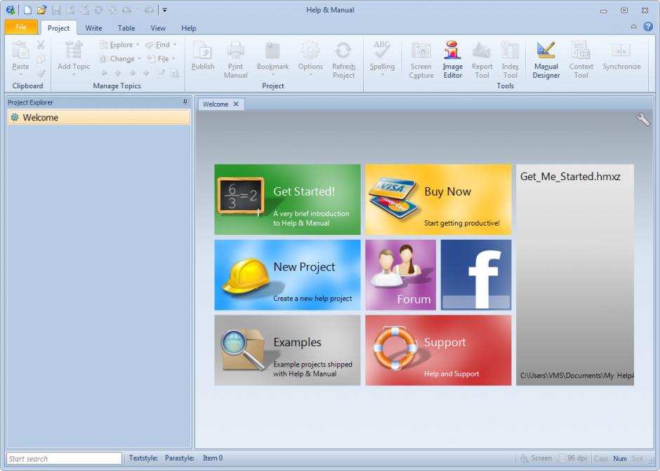Click the Start search field
Image resolution: width=660 pixels, height=471 pixels.
tap(64, 458)
